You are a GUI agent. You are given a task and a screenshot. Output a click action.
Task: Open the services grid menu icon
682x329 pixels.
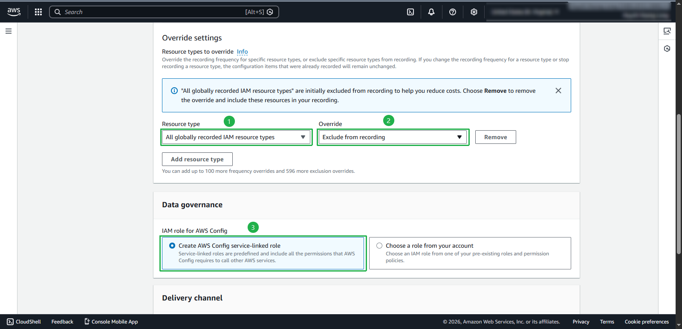38,12
